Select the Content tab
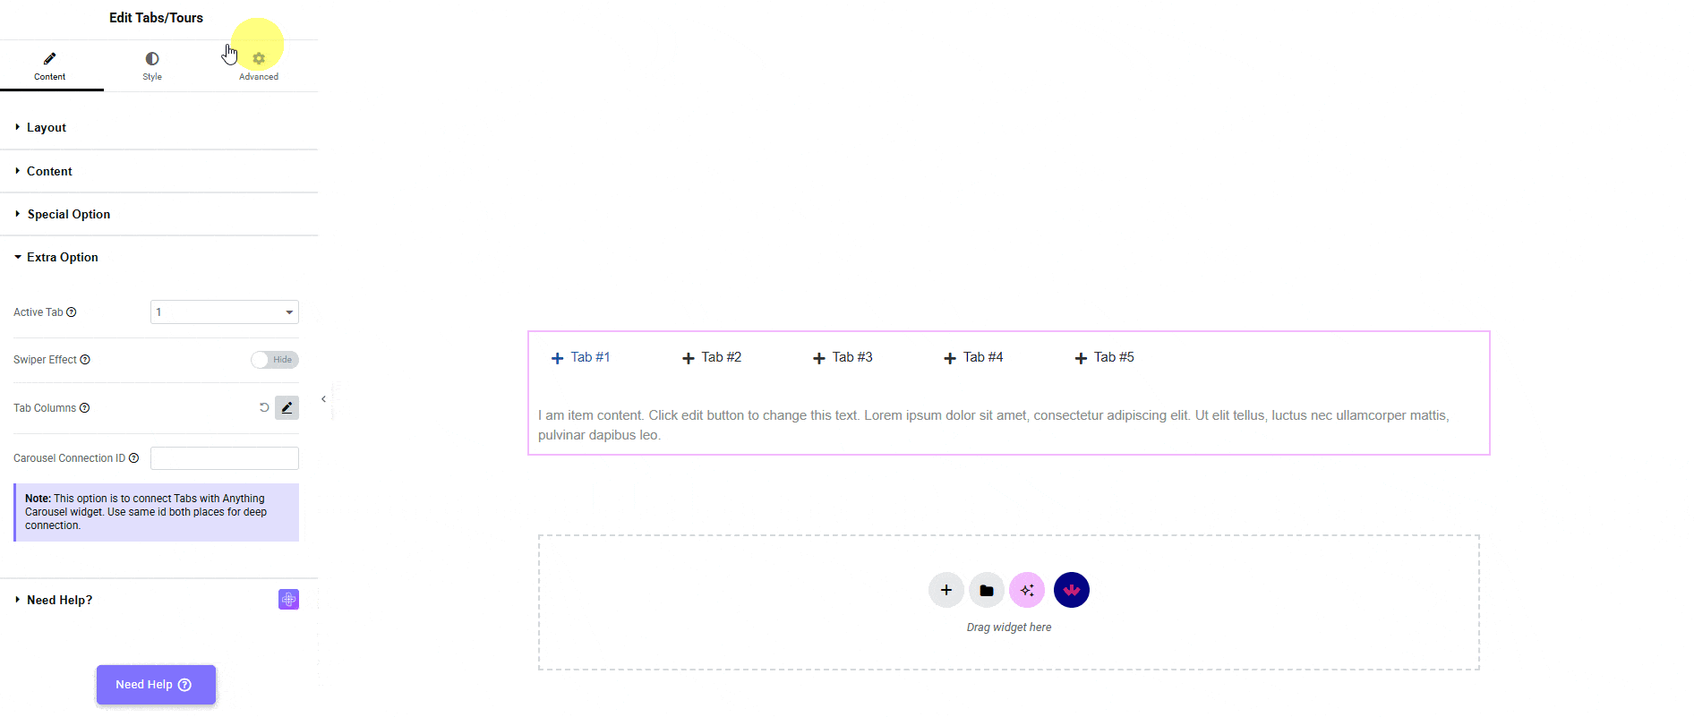 coord(50,66)
